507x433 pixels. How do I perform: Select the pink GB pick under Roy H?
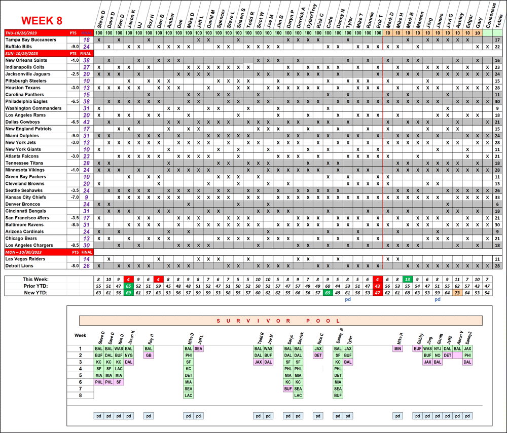point(149,355)
